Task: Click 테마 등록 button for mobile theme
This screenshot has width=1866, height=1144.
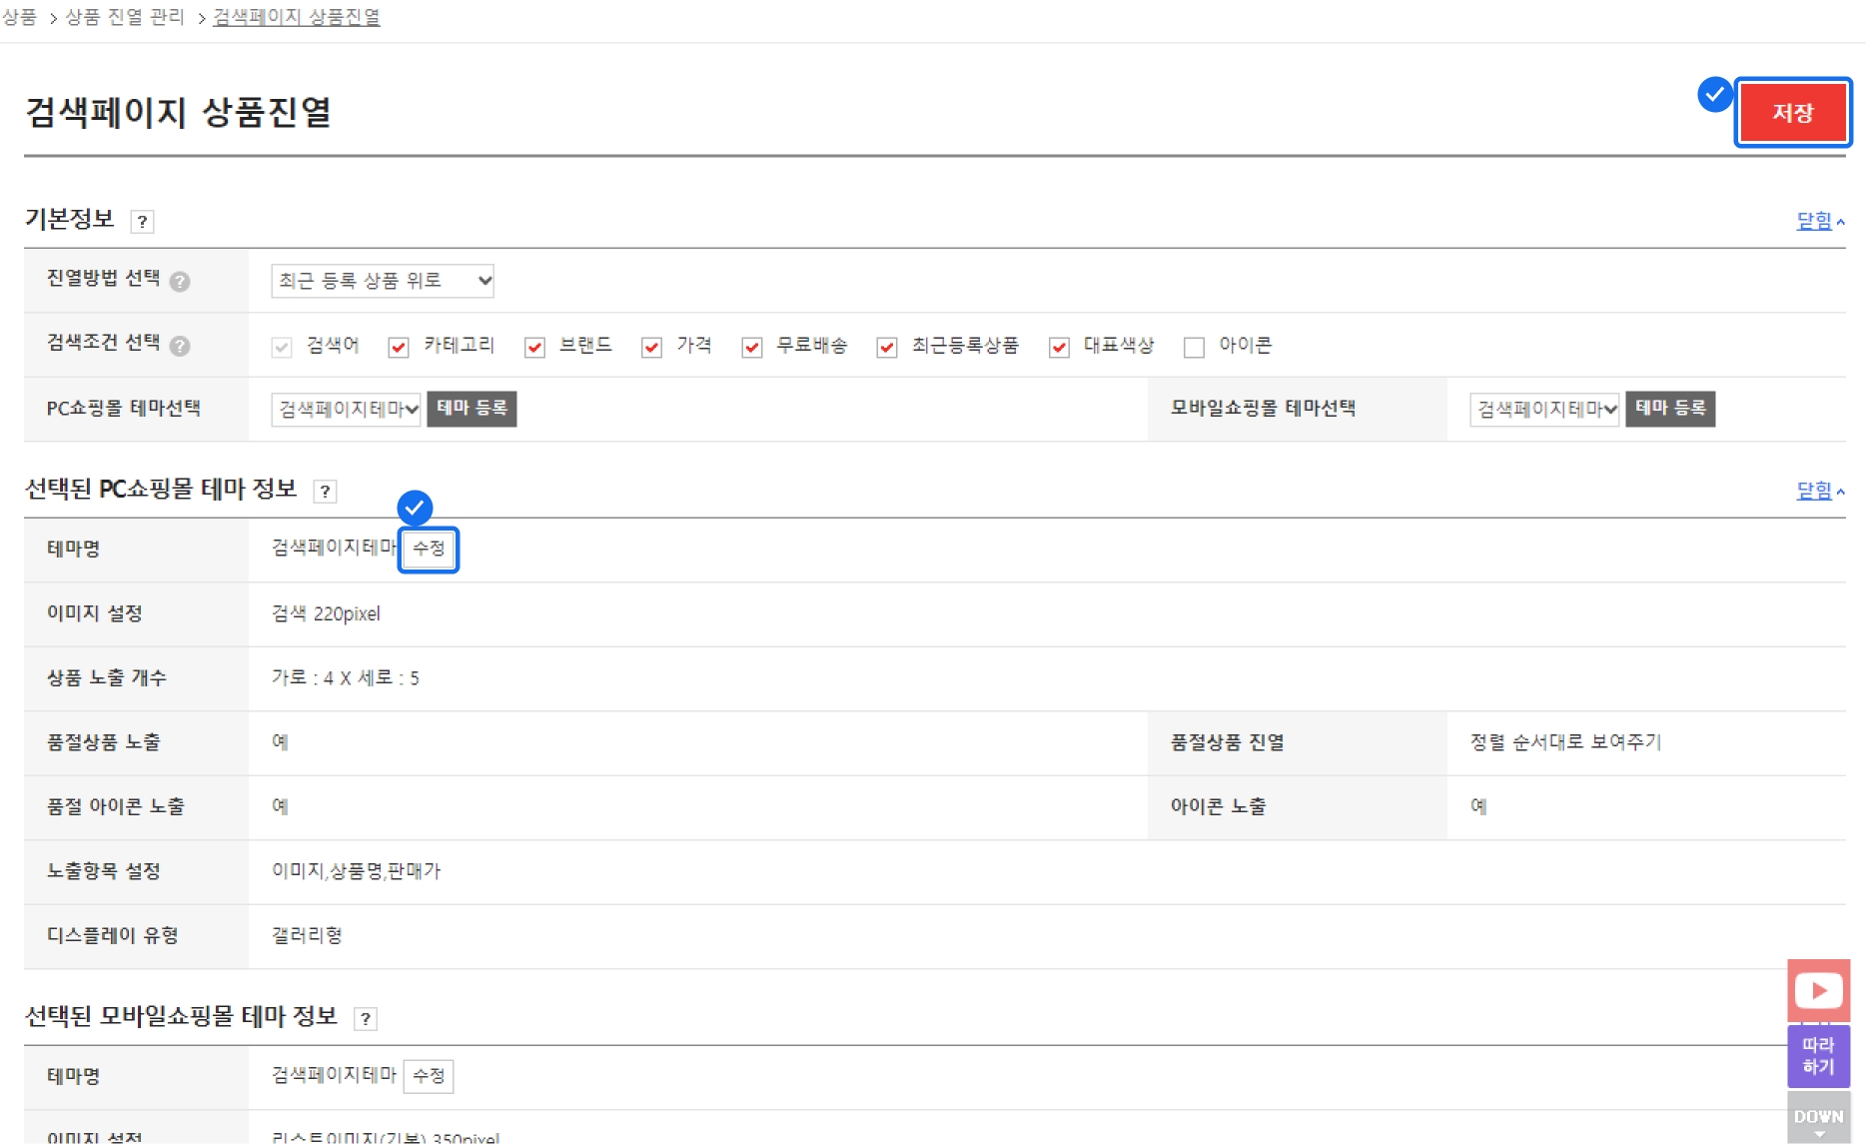Action: click(x=1669, y=409)
